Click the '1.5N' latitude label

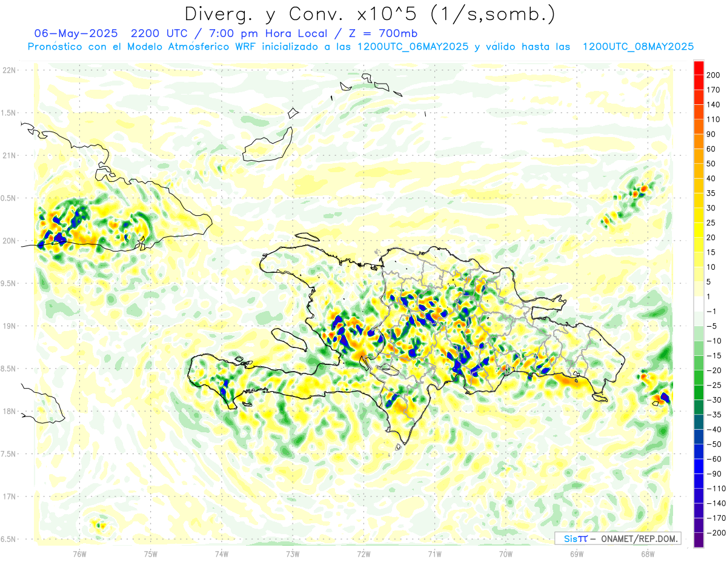[9, 113]
